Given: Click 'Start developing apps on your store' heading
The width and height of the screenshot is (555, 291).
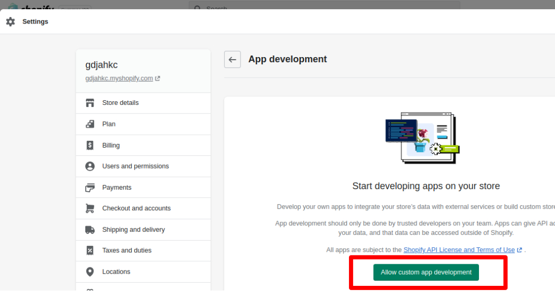Looking at the screenshot, I should point(426,186).
